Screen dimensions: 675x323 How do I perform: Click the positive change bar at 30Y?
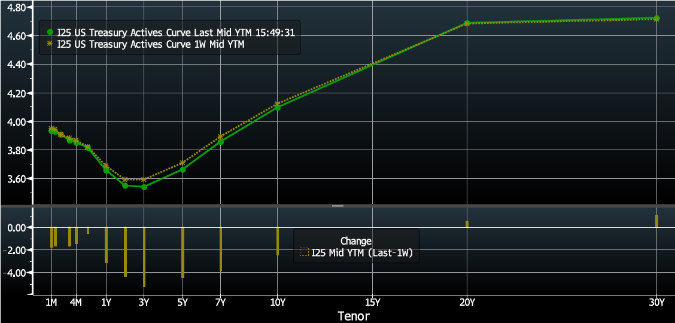point(656,221)
